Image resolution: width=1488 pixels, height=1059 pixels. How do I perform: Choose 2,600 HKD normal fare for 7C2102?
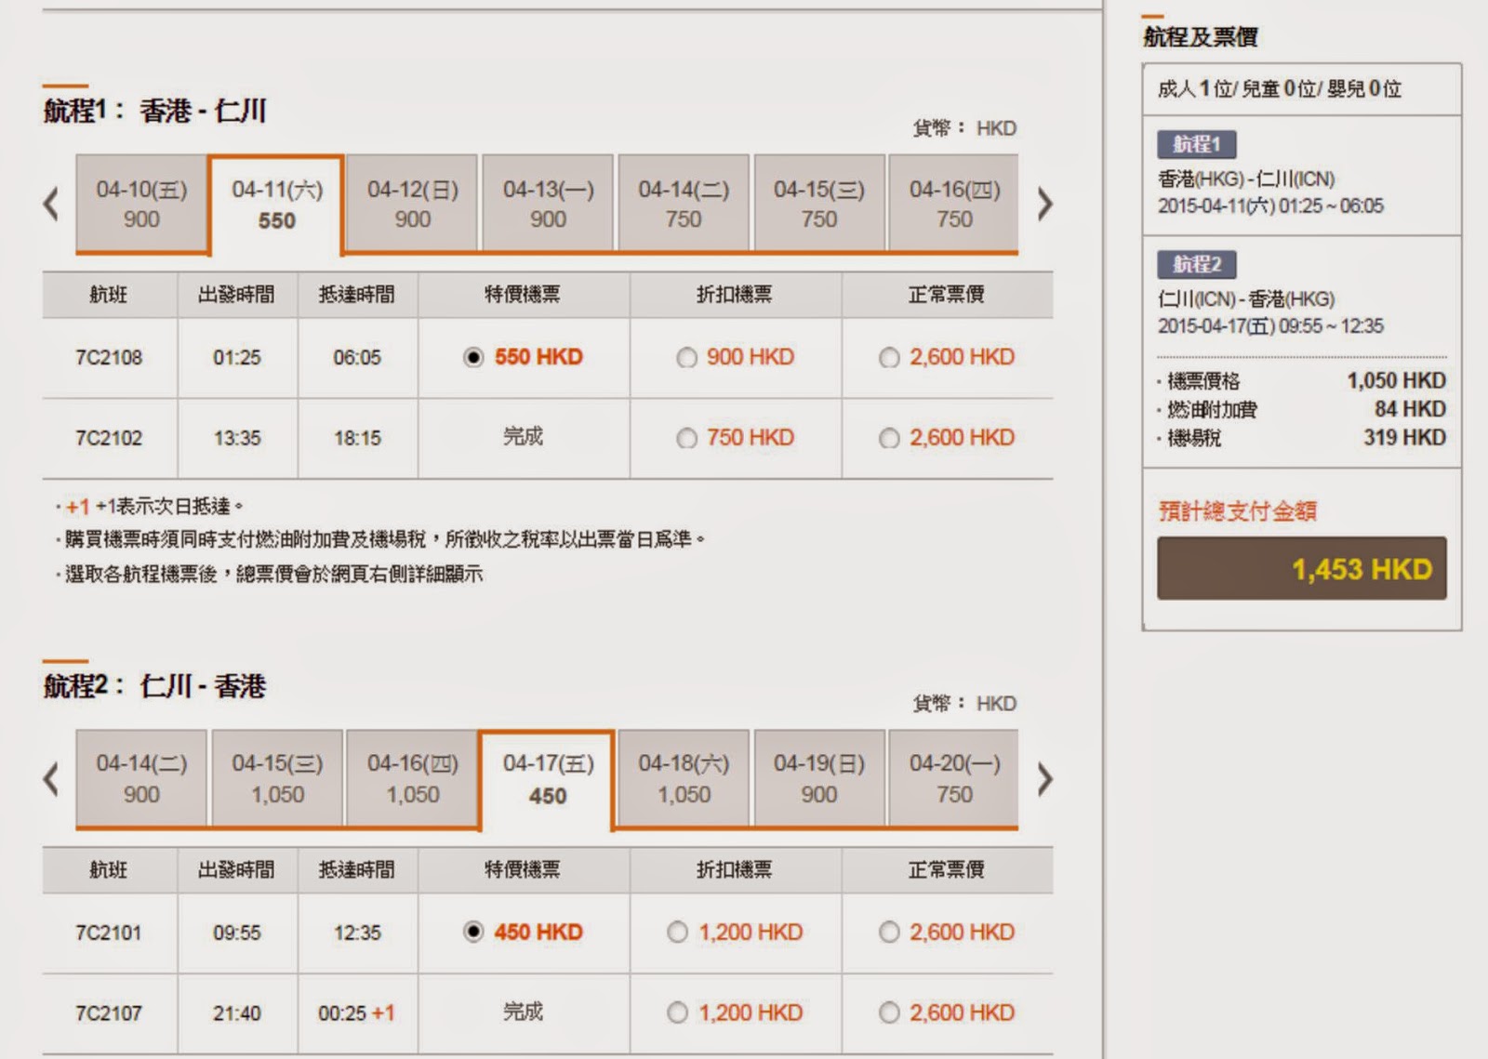pos(889,438)
